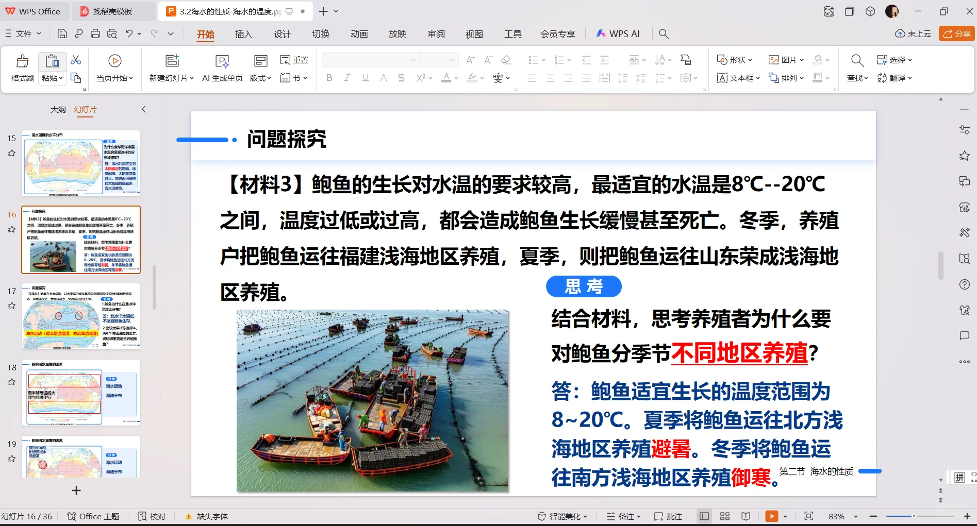The image size is (977, 526).
Task: Open the font name combo box
Action: pyautogui.click(x=370, y=60)
